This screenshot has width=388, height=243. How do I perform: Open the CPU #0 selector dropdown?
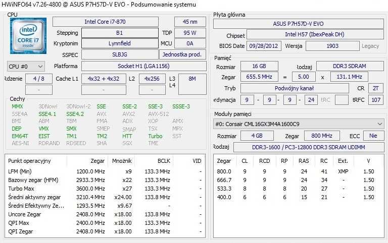pos(26,67)
